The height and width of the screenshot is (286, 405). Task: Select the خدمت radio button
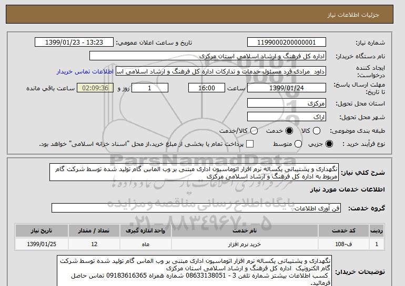click(x=289, y=131)
